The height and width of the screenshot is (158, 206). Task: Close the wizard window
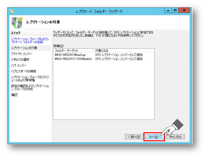184,10
